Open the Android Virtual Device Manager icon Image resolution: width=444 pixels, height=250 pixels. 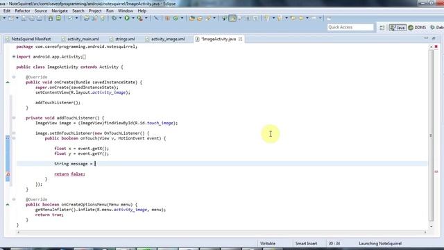pyautogui.click(x=58, y=19)
